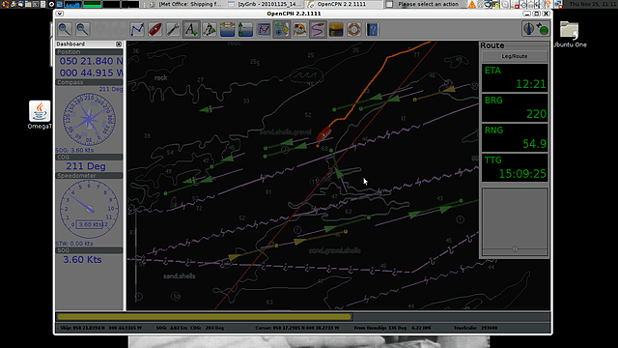This screenshot has height=348, width=618.
Task: Toggle chart text display (A icon)
Action: tap(191, 30)
